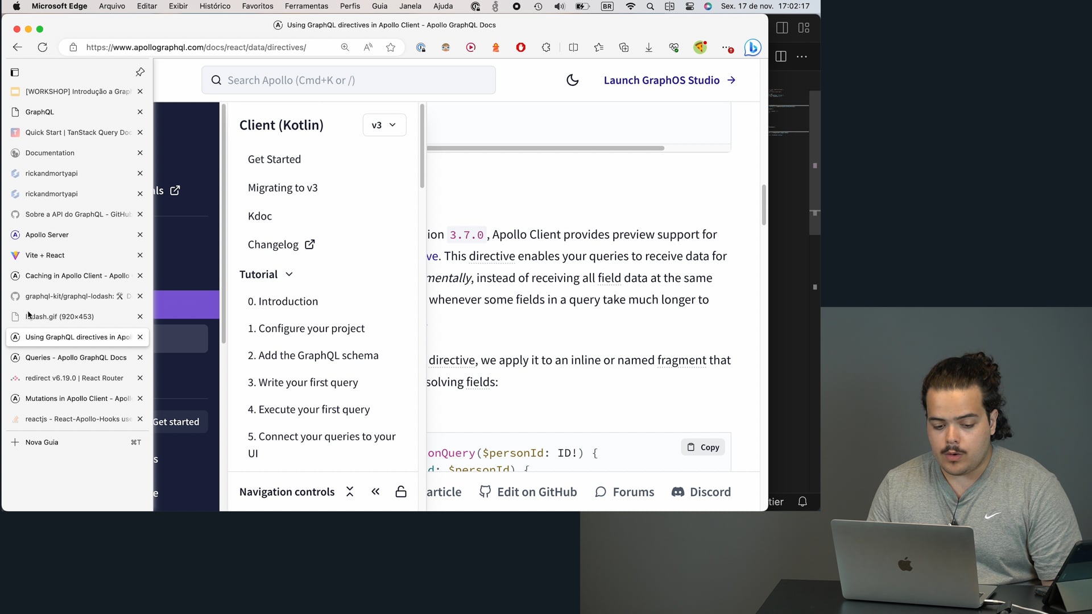Open Bing Copilot sidebar icon
This screenshot has height=614, width=1092.
coord(752,48)
